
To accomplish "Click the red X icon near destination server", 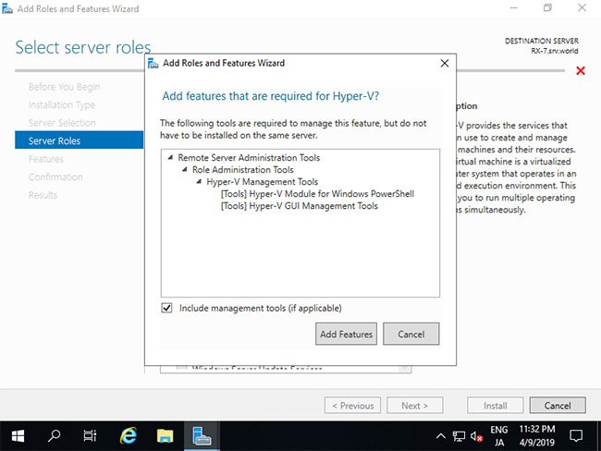I will (581, 70).
